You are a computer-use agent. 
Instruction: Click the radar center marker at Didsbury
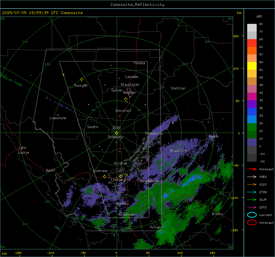(116, 133)
